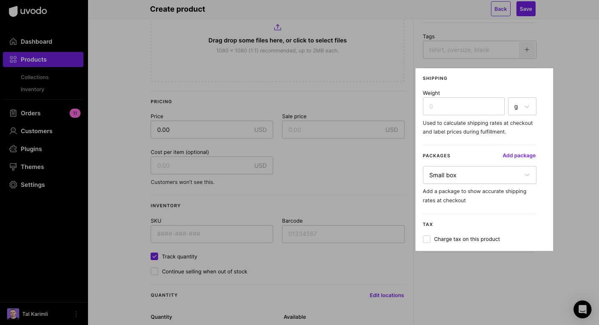
Task: Click the Add package link
Action: [519, 156]
